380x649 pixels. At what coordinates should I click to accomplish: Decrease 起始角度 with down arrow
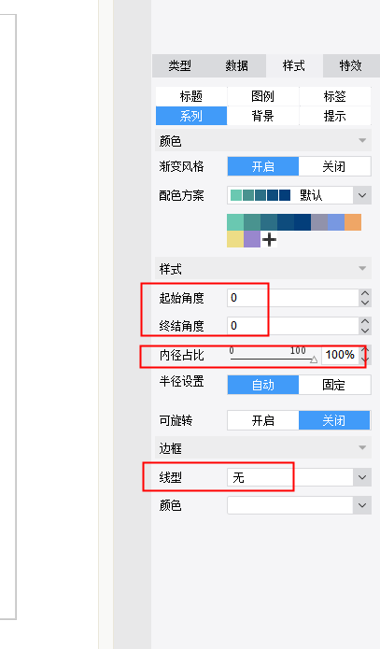point(365,303)
